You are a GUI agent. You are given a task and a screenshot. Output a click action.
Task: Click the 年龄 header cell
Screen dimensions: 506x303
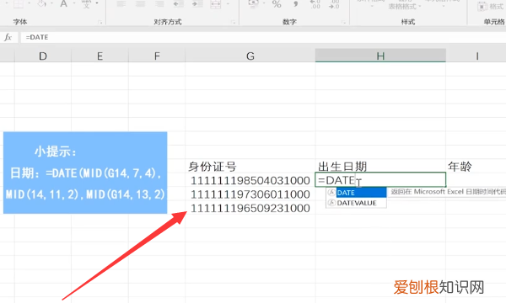tap(476, 166)
